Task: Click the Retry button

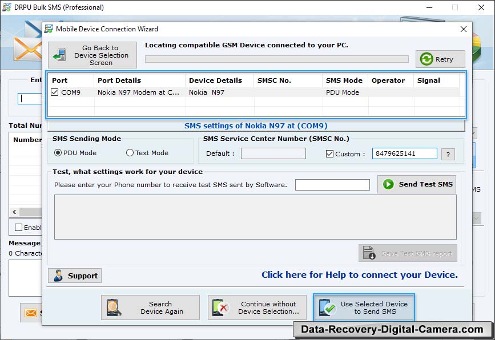Action: point(440,59)
